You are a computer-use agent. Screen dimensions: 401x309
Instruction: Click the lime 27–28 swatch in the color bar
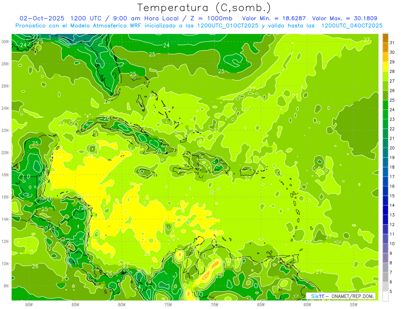(x=385, y=76)
